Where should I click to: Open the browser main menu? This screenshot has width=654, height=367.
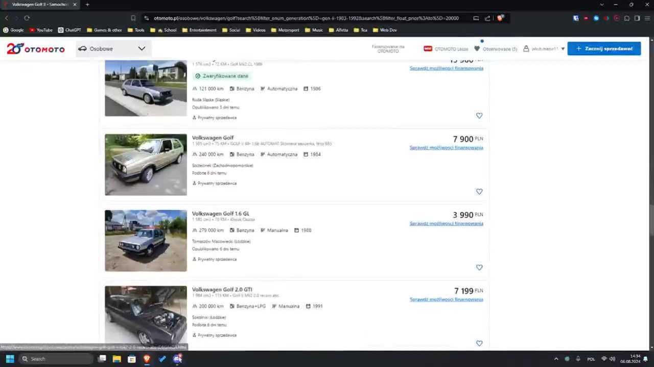[x=647, y=18]
